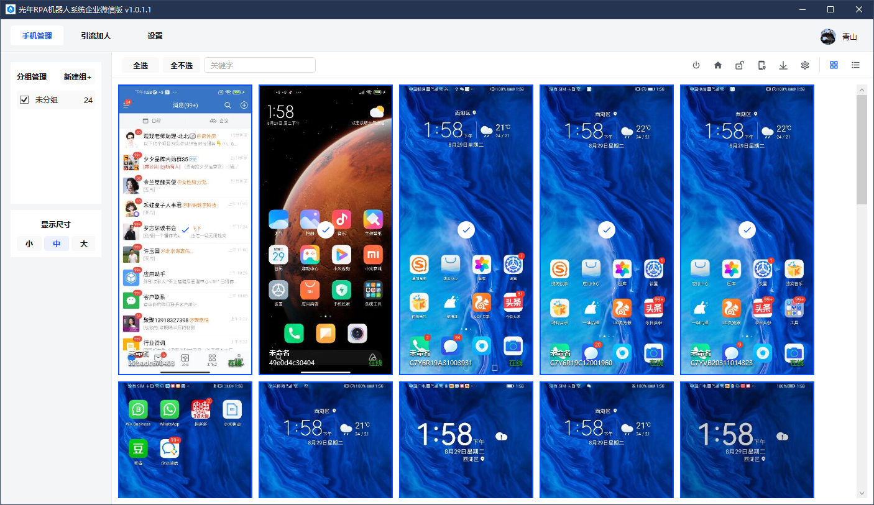Set display size to 小
Image resolution: width=874 pixels, height=505 pixels.
pos(29,244)
